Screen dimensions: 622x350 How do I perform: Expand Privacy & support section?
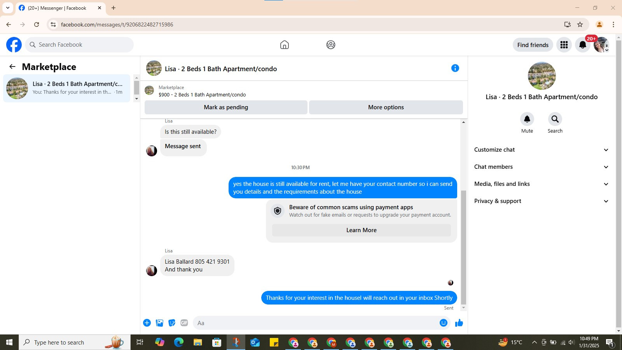click(541, 201)
